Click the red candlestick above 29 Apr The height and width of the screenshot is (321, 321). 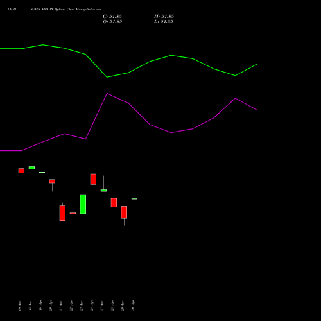tap(124, 213)
